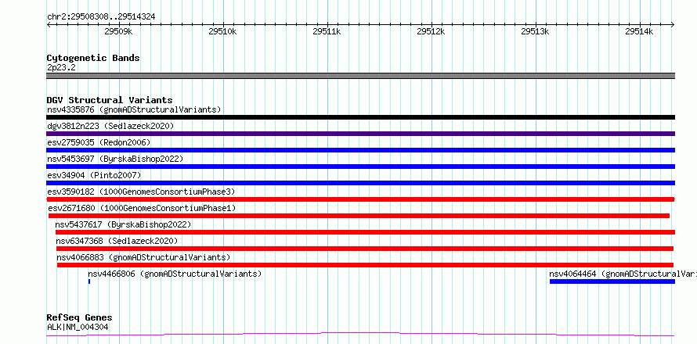Select the red nsv5437617 variant bar
This screenshot has height=344, width=697.
(x=365, y=232)
